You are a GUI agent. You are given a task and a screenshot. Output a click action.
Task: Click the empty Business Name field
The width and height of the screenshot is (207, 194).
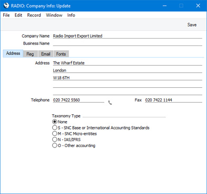[x=127, y=43]
